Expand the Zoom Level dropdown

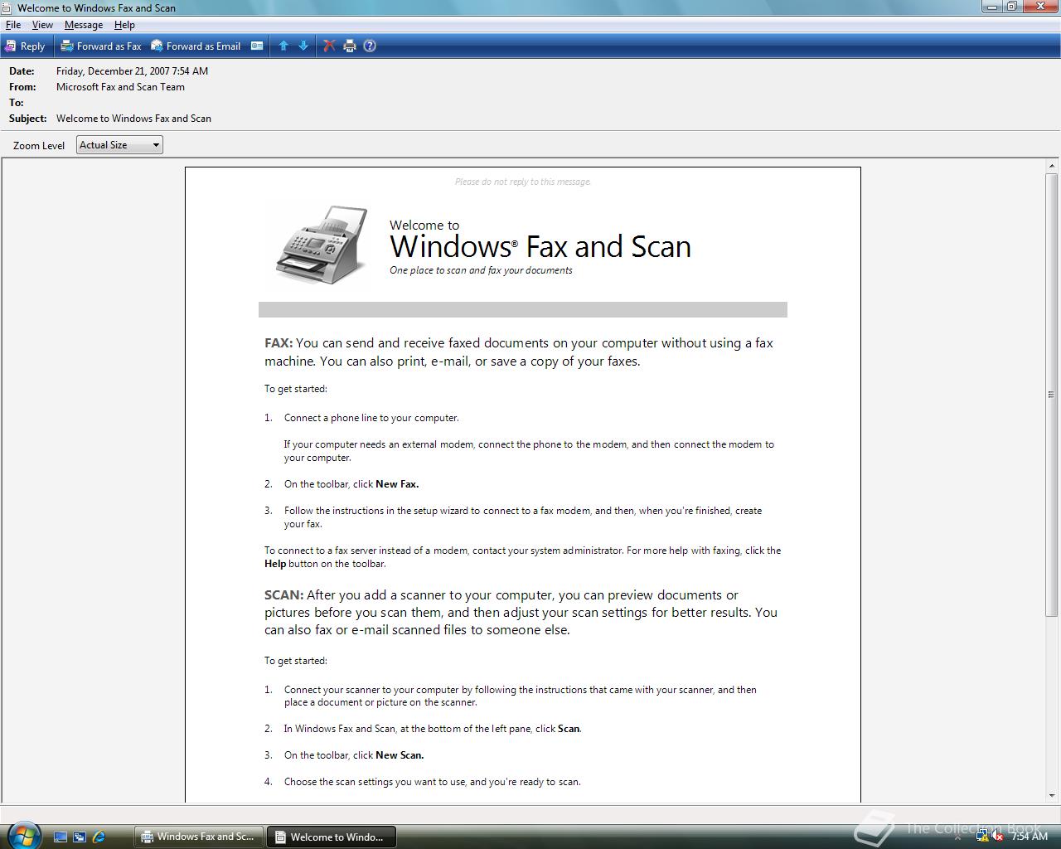[x=119, y=145]
